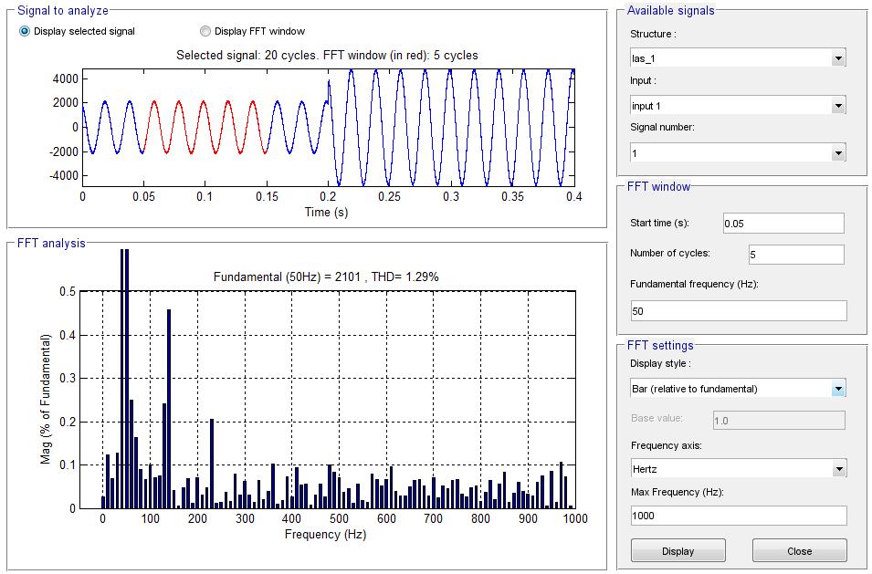Click the "Fundamental (50Hz) = 2101" plot title
The width and height of the screenshot is (872, 574).
click(326, 277)
